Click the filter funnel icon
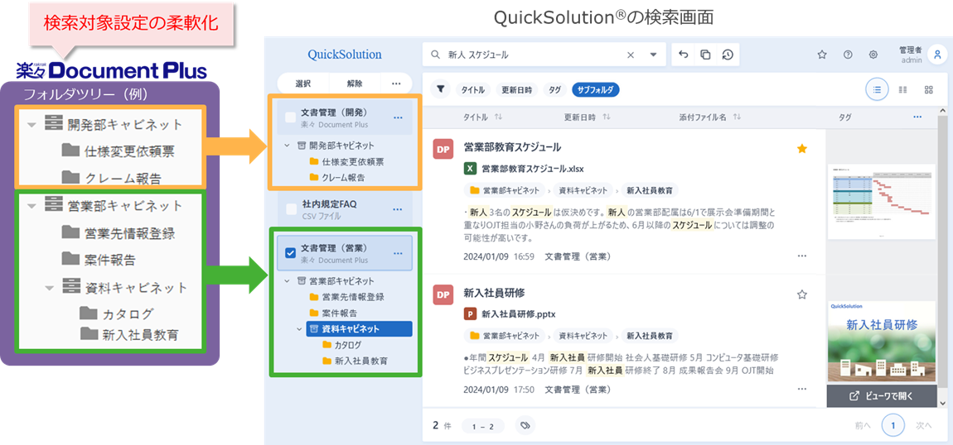Screen dimensions: 953x445 point(441,89)
